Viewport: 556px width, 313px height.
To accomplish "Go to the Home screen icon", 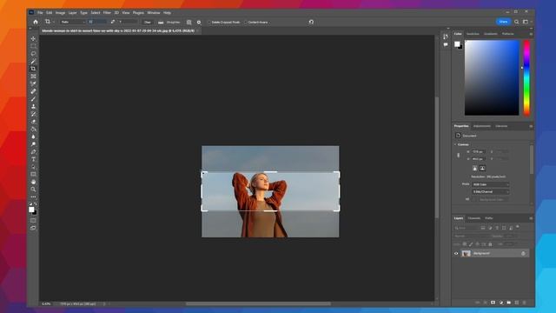I will [x=36, y=22].
